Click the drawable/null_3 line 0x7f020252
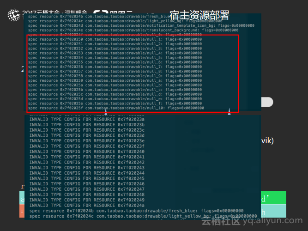This screenshot has width=308, height=231. point(115,49)
